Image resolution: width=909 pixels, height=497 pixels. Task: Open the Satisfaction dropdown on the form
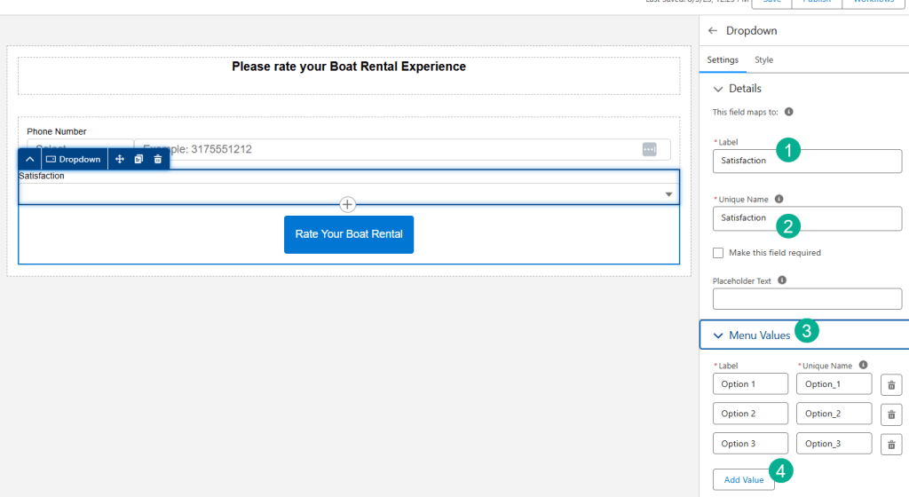[x=348, y=193]
